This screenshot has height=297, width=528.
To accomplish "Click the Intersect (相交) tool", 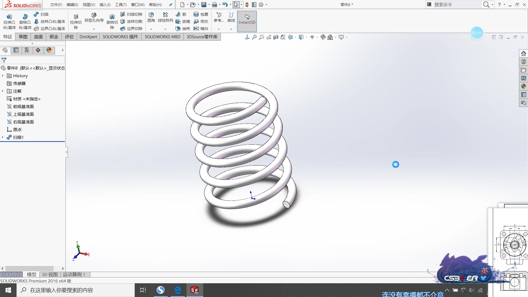I will [x=201, y=21].
